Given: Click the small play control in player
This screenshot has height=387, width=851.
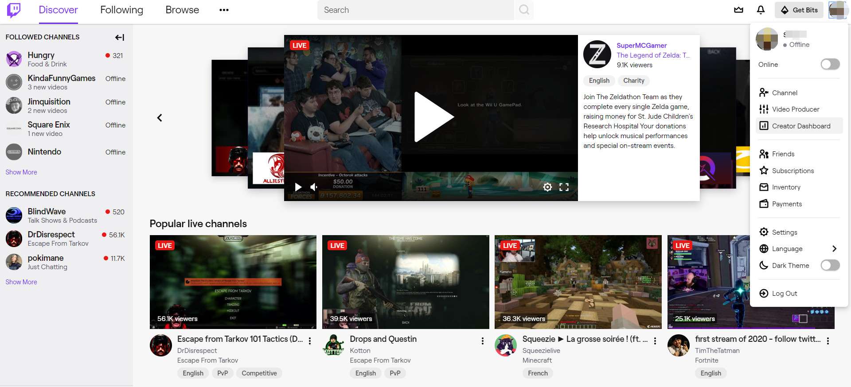Looking at the screenshot, I should [x=298, y=187].
